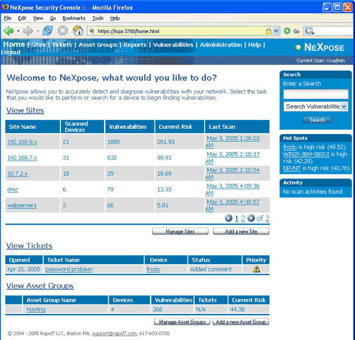
Task: Click the previous page arrow in Sites pagination
Action: (x=228, y=218)
